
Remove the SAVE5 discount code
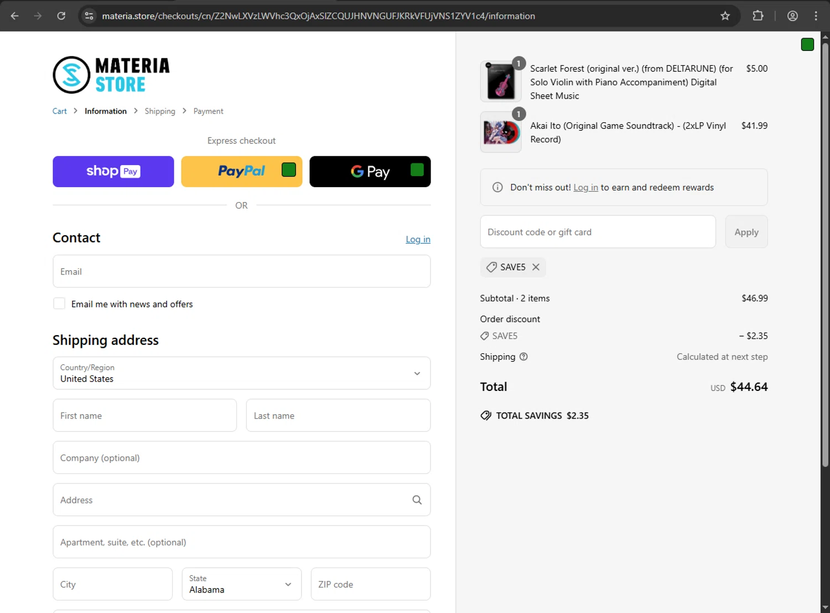pyautogui.click(x=536, y=267)
